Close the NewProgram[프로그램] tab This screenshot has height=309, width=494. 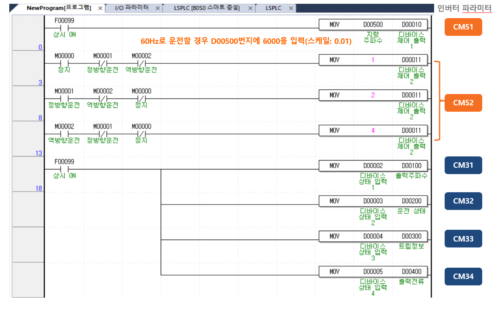[100, 7]
